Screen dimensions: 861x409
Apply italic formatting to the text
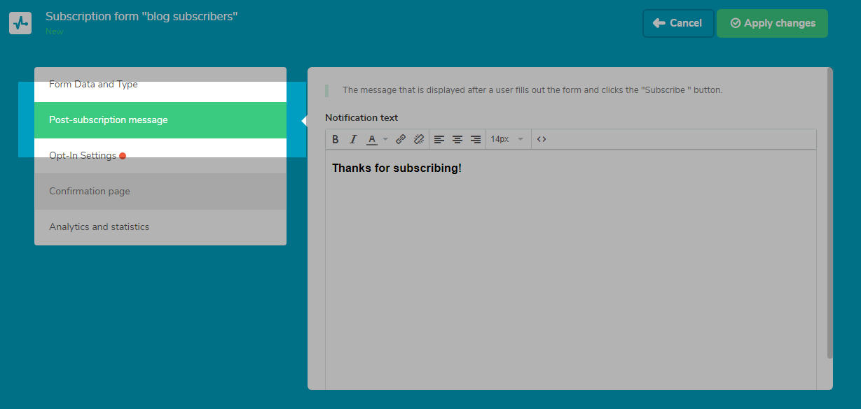pos(353,139)
